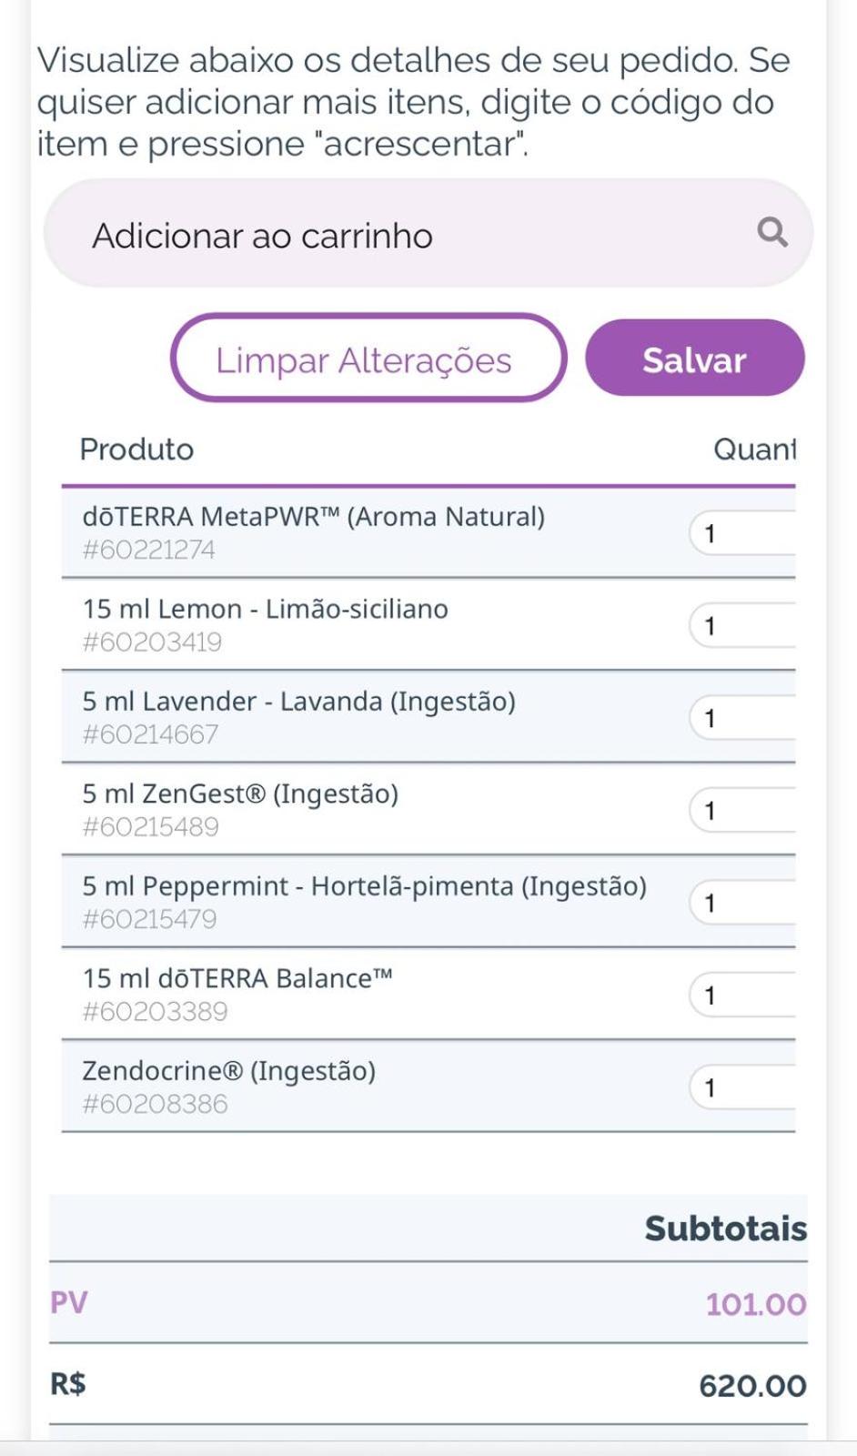Select the 5 ml Lavender Lavanda row

click(x=428, y=717)
